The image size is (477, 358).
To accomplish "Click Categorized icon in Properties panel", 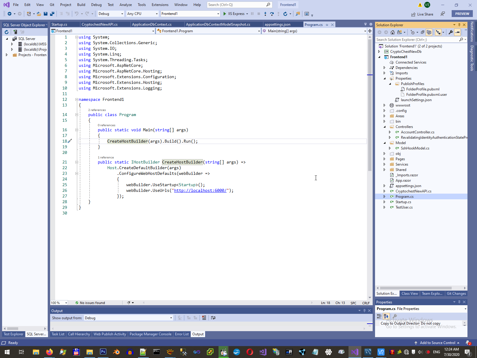I will click(x=379, y=316).
